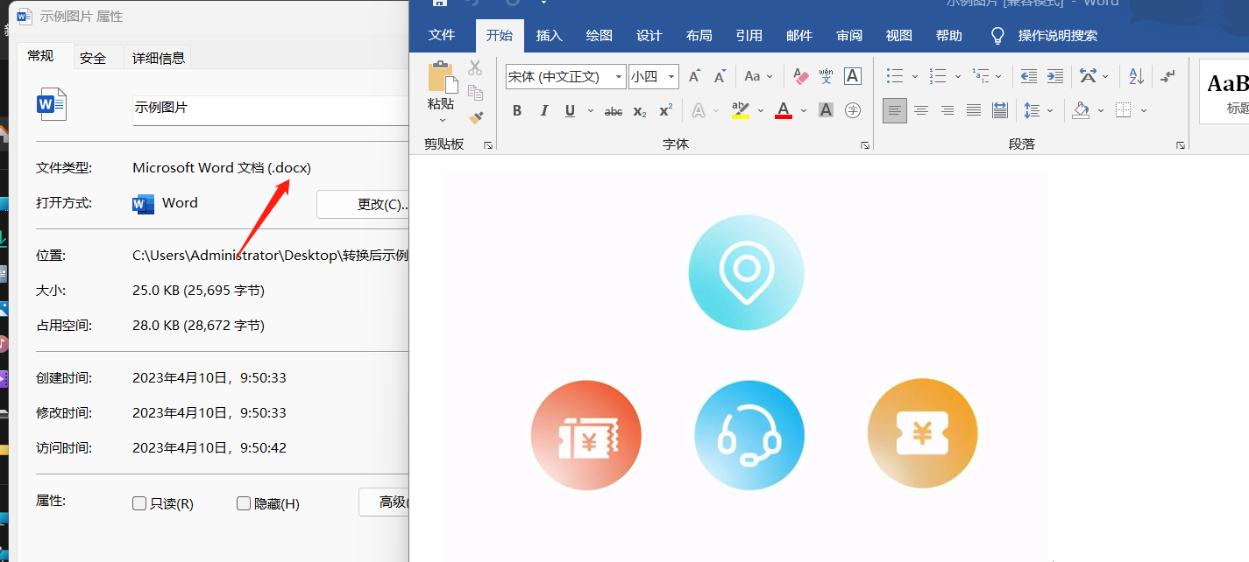Click the Copy icon in clipboard group
Image resolution: width=1249 pixels, height=562 pixels.
(x=474, y=92)
